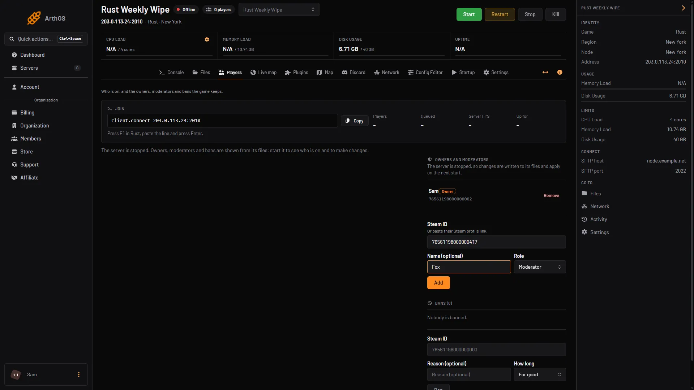Image resolution: width=694 pixels, height=390 pixels.
Task: Click the ArthOS wheat logo
Action: [x=34, y=18]
